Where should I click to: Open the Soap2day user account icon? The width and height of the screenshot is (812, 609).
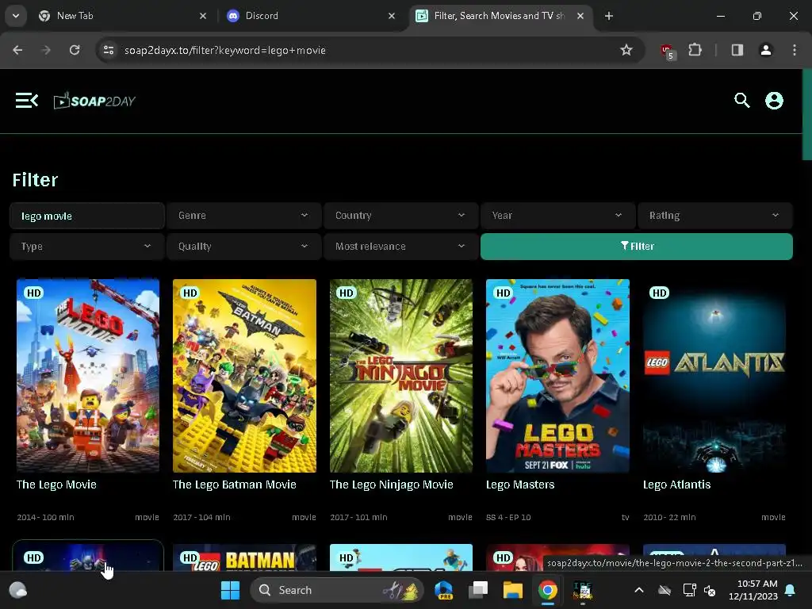(x=774, y=101)
